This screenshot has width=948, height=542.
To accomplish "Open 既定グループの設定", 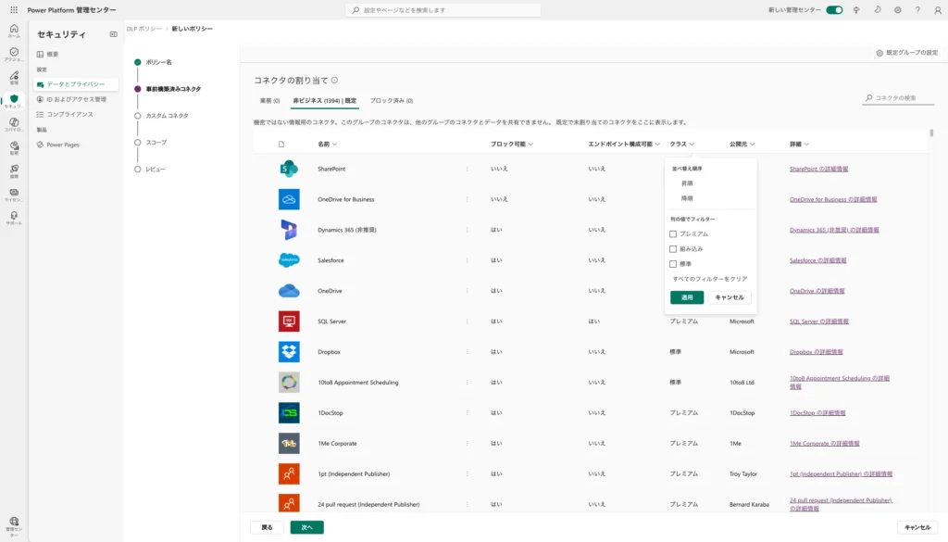I will click(x=907, y=53).
